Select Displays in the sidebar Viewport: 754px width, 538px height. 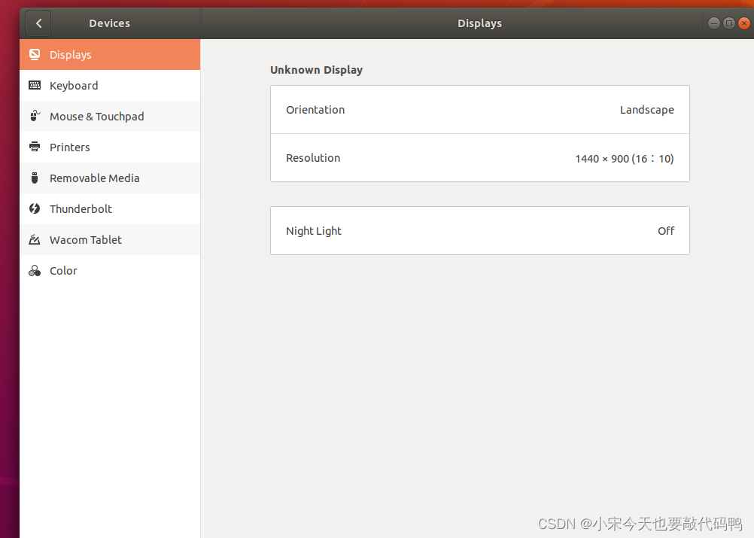[x=70, y=54]
